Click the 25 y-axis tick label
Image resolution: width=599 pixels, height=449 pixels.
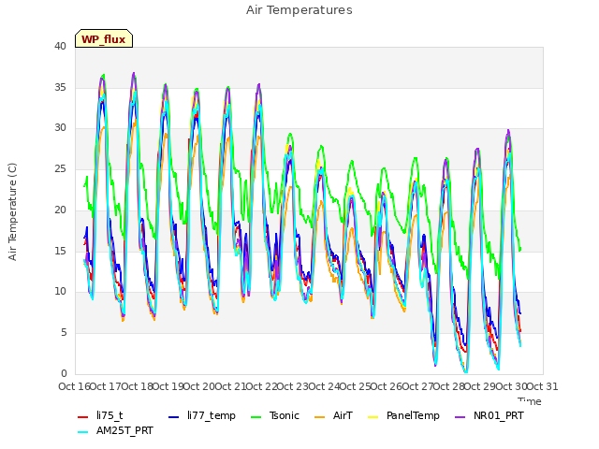click(60, 168)
